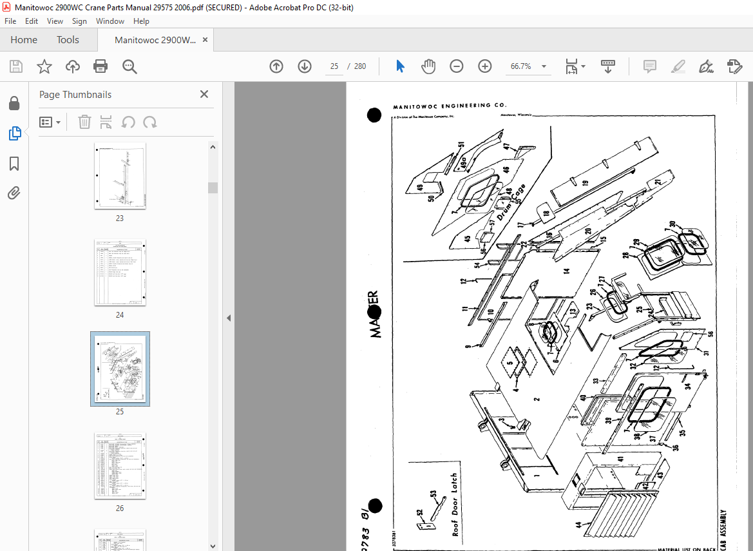Click the fit page width icon
Image resolution: width=753 pixels, height=551 pixels.
[571, 66]
